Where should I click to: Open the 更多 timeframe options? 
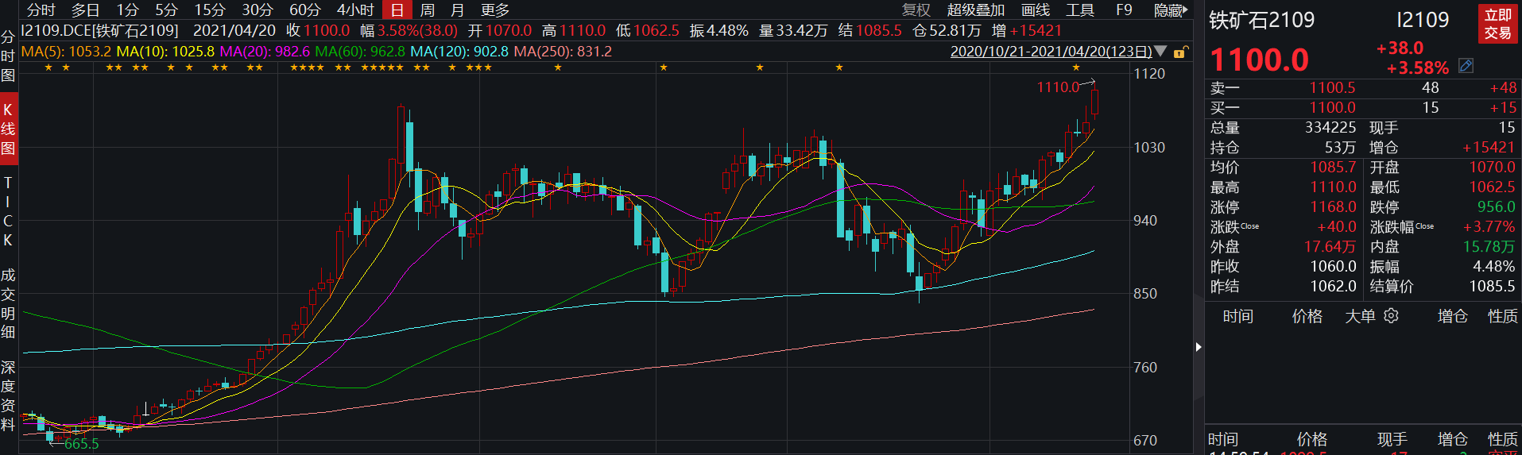(495, 10)
